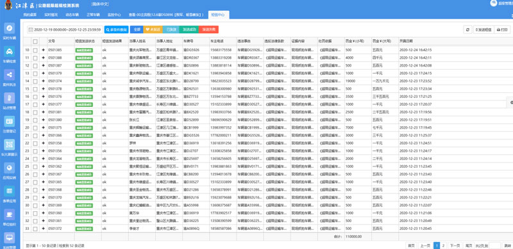The height and width of the screenshot is (249, 513).
Task: Open the car icon 车辆检查 sidebar module
Action: point(9,54)
